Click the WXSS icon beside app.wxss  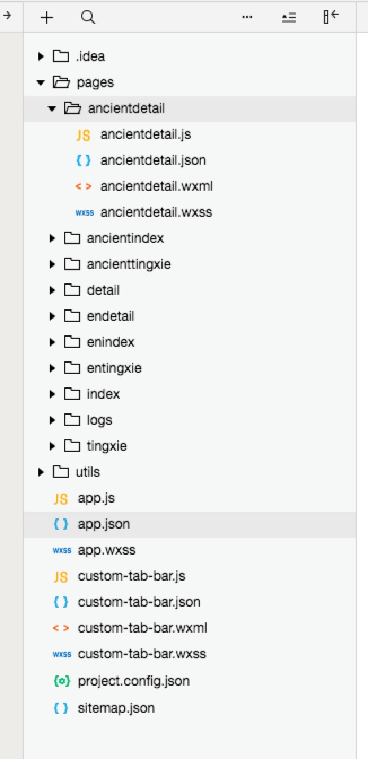pyautogui.click(x=62, y=549)
